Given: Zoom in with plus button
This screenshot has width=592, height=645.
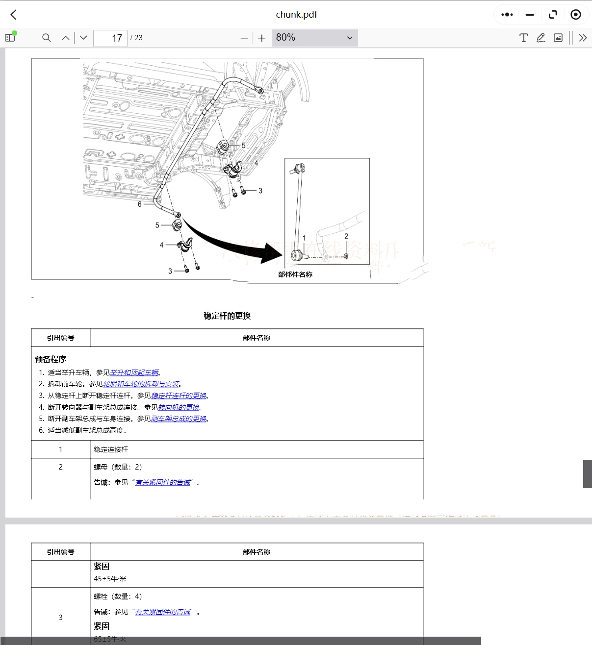Looking at the screenshot, I should coord(262,38).
